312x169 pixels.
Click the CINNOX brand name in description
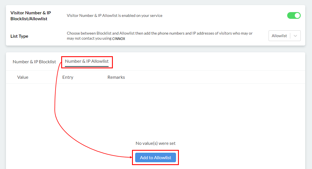pyautogui.click(x=118, y=39)
